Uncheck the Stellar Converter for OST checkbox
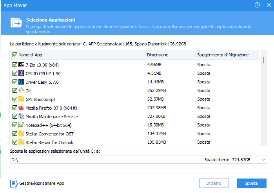The image size is (274, 193). [15, 133]
